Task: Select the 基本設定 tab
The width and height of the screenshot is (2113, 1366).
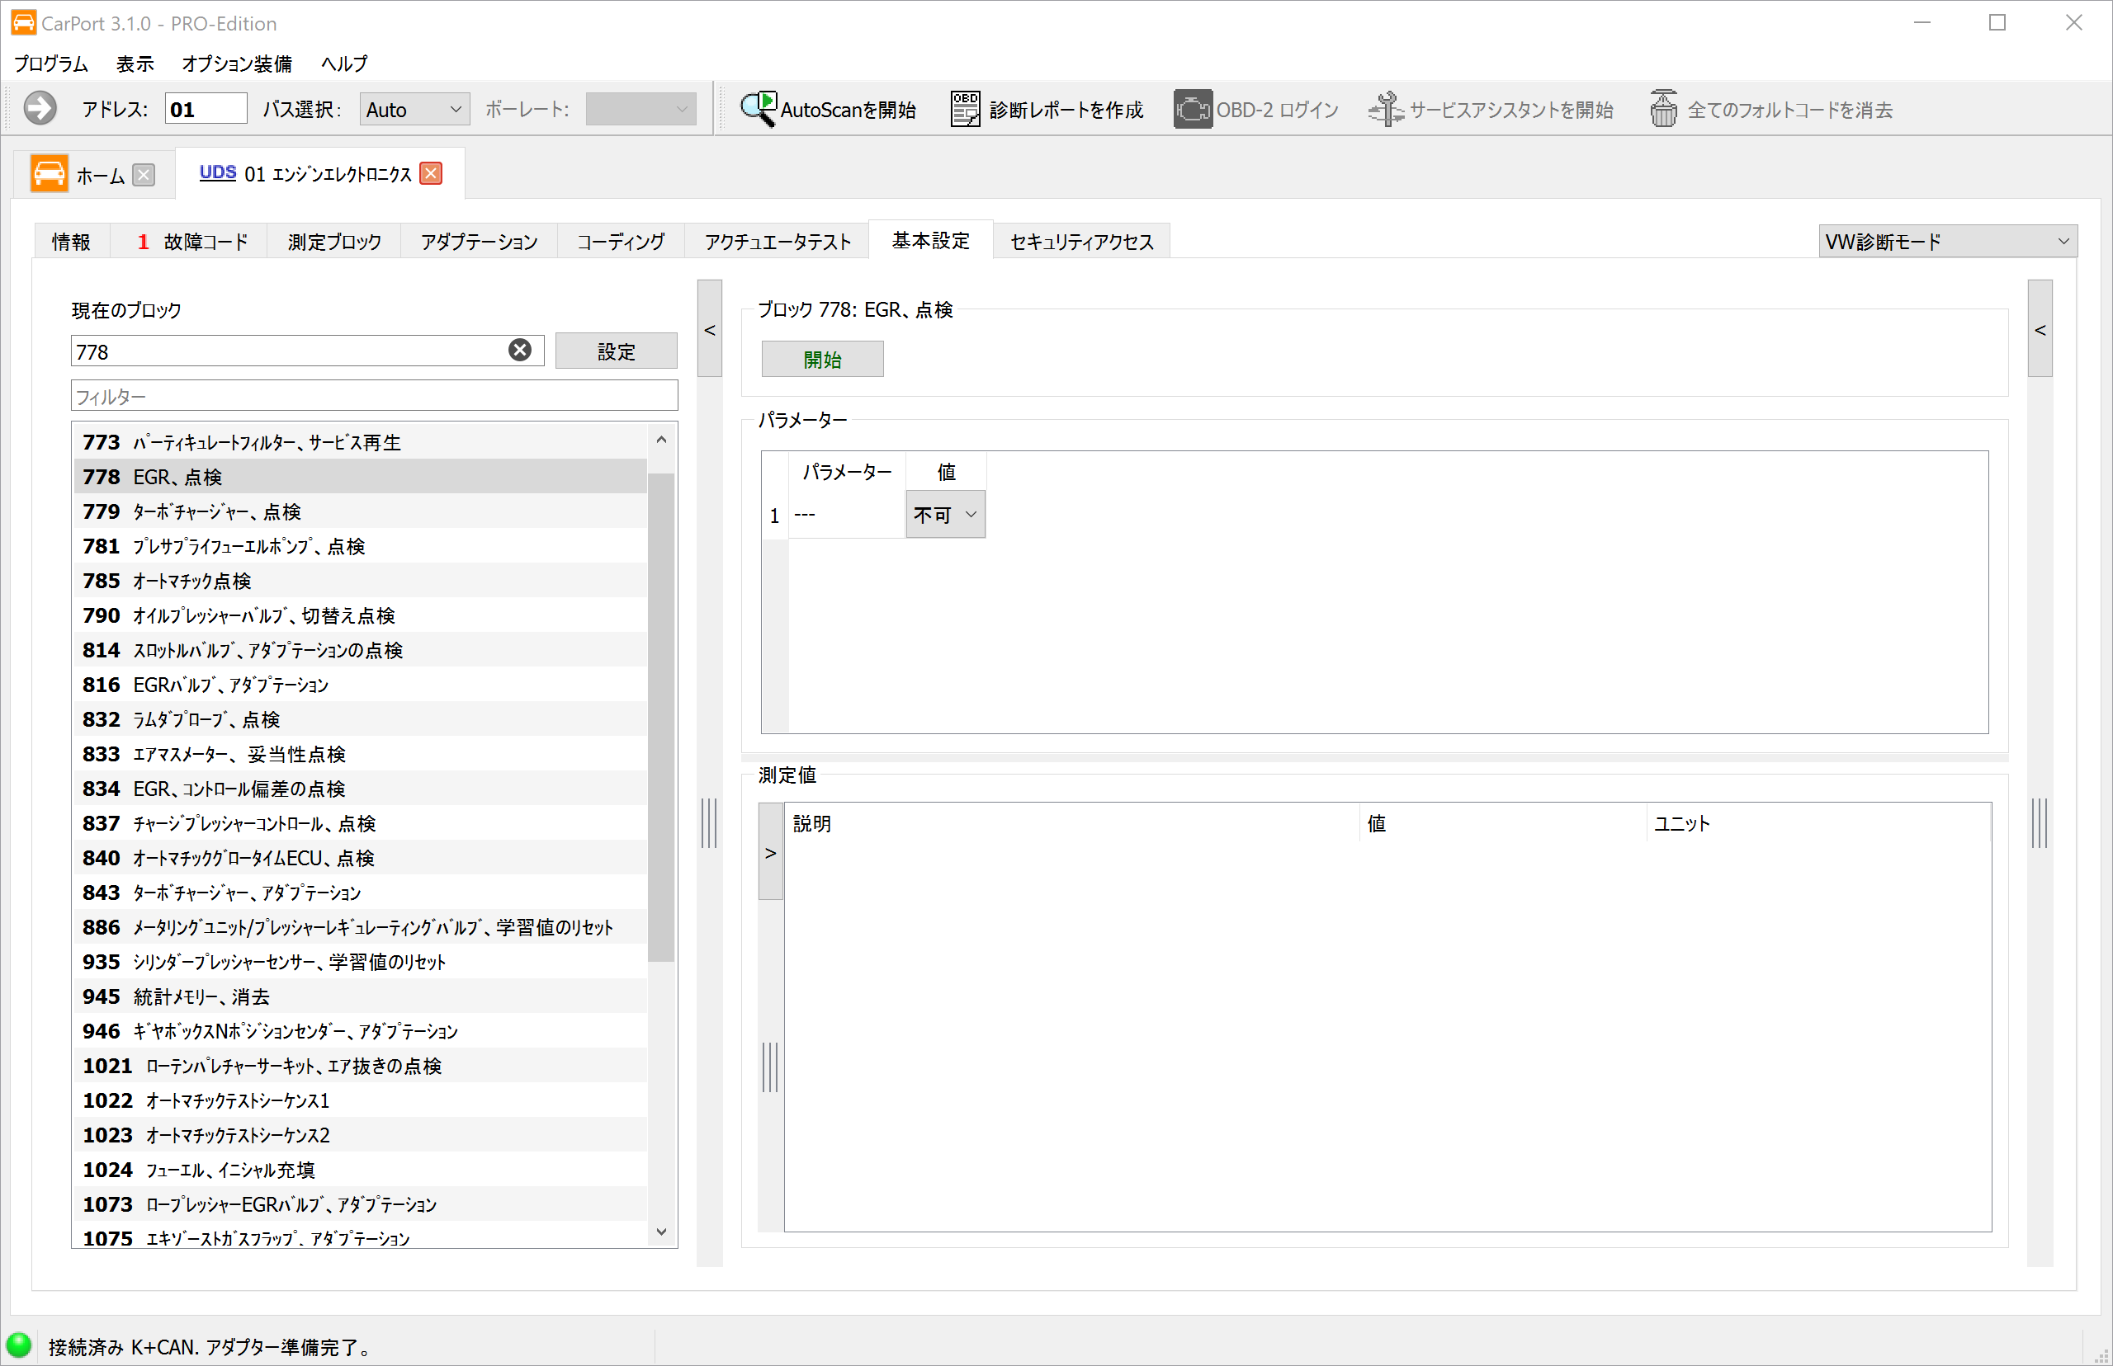Action: tap(931, 240)
